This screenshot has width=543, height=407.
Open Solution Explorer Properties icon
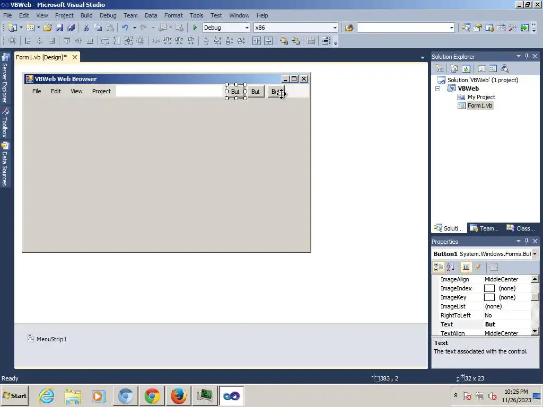(439, 68)
